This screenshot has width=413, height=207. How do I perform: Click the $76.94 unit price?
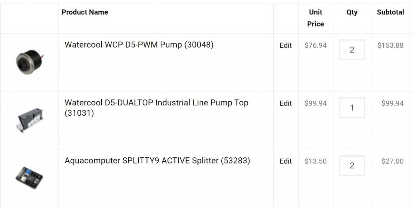(x=316, y=45)
